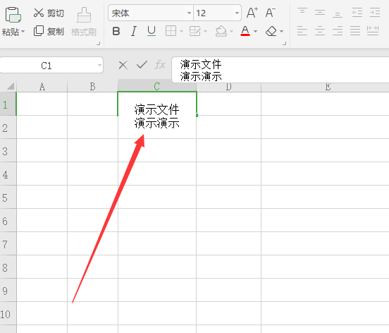Open the draw border dropdown arrow
Screen dimensions: 389x333
(205, 31)
